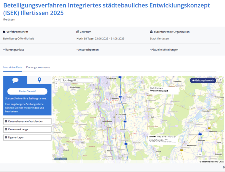Viewport: 225px width, 172px height.
Task: Expand the Planungsanlass section
Action: [x=14, y=50]
